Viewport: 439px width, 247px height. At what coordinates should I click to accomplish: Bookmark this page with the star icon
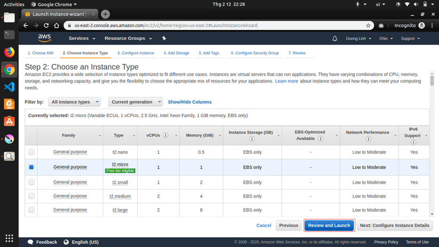[x=368, y=25]
